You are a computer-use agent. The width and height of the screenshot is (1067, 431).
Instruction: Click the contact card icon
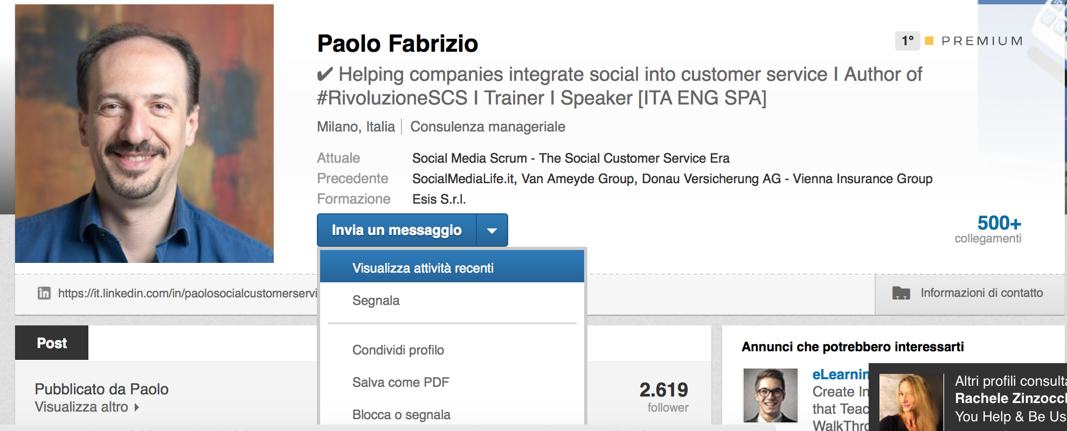pyautogui.click(x=901, y=293)
